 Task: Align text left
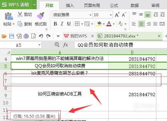tap(134, 24)
